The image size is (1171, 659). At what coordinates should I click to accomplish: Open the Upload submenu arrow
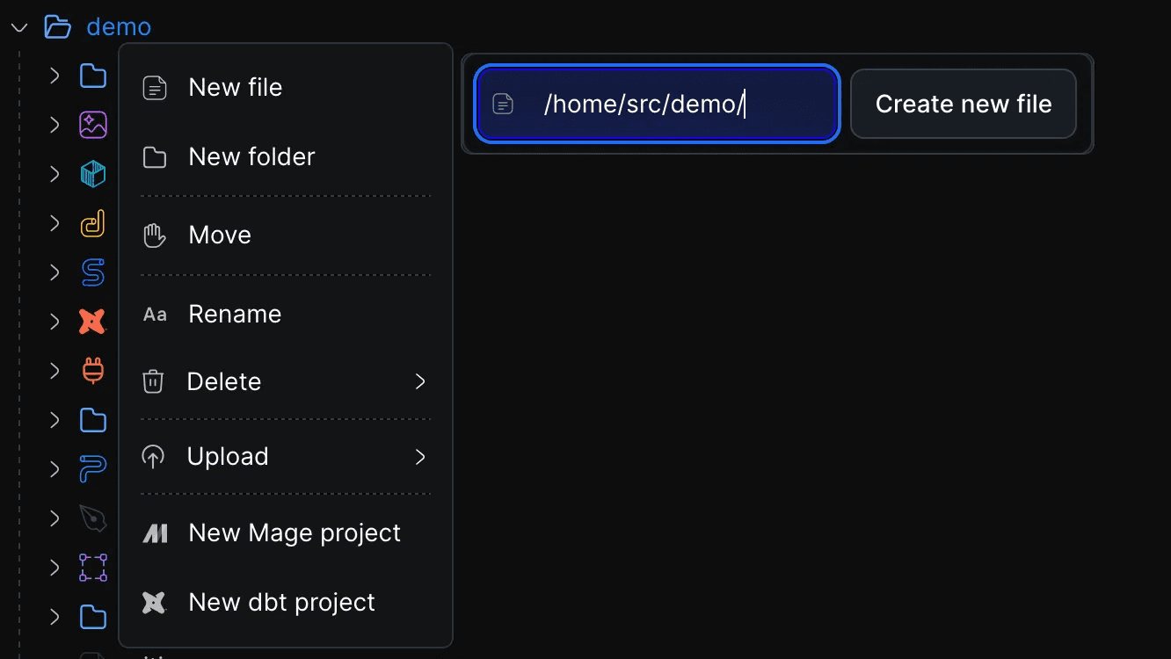coord(420,457)
